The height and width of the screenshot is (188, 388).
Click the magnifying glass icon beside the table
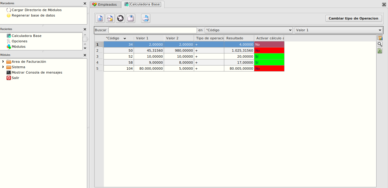point(380,44)
